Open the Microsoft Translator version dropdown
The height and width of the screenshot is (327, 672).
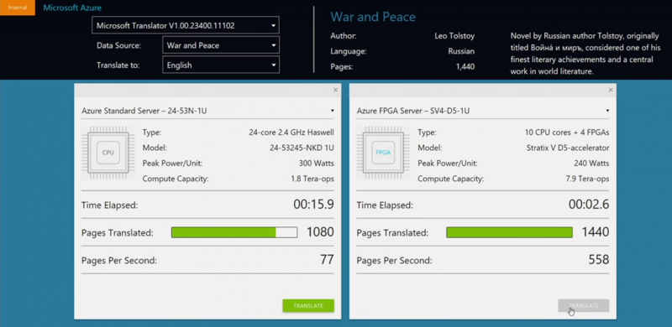186,25
